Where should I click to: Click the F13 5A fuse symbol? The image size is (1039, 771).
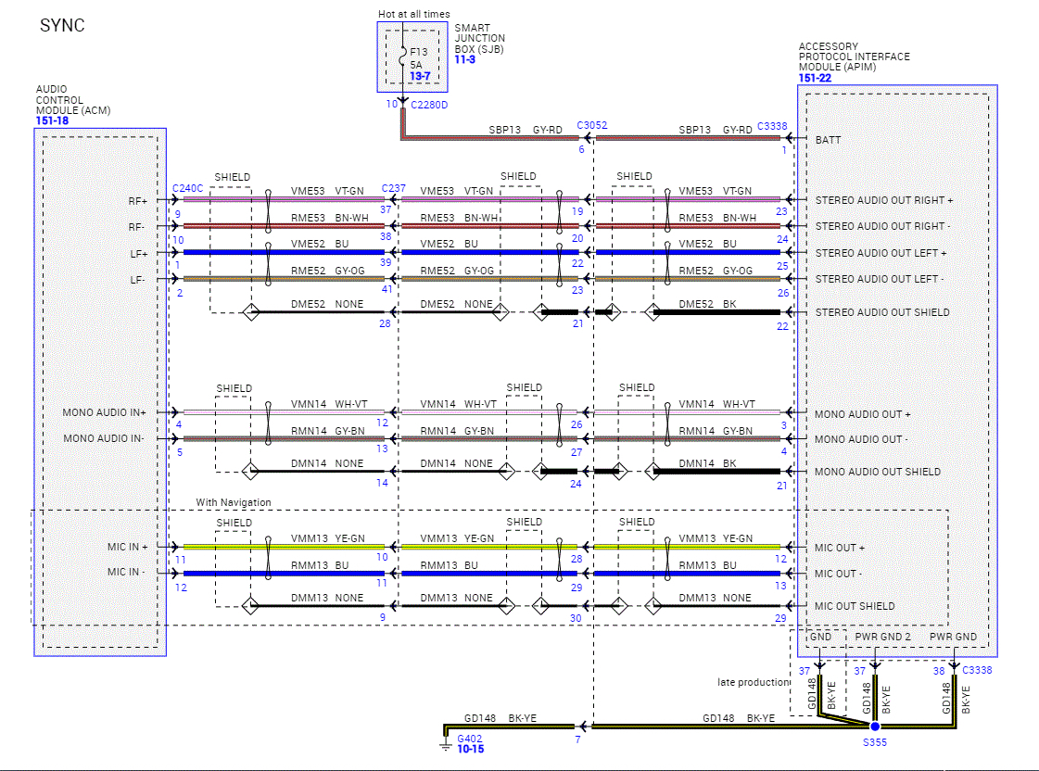pyautogui.click(x=403, y=57)
